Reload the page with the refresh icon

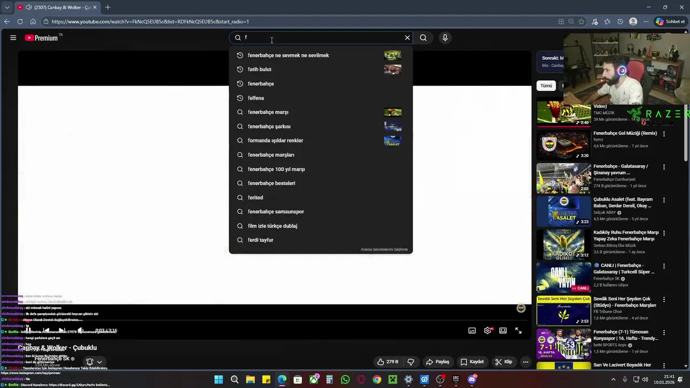20,22
